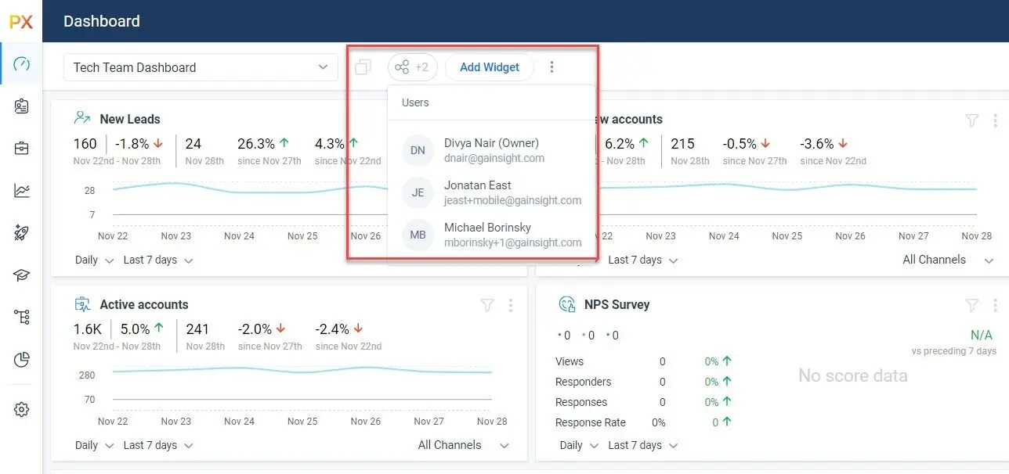Toggle filter icon on New accounts widget
The image size is (1009, 474).
(971, 120)
